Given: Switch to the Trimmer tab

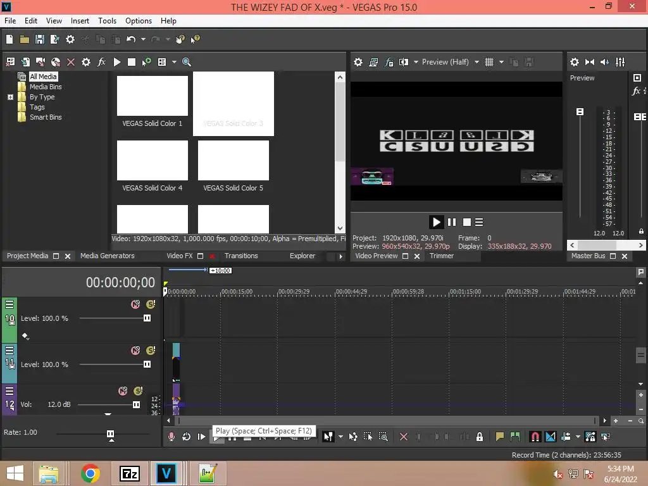Looking at the screenshot, I should tap(441, 256).
